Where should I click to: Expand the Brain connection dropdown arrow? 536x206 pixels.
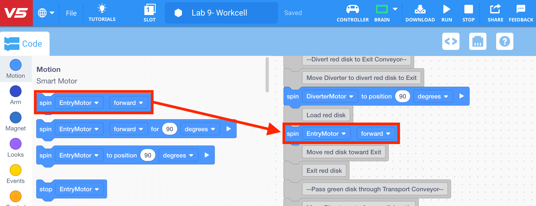click(x=395, y=9)
